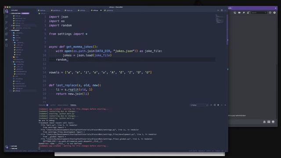Image resolution: width=281 pixels, height=158 pixels.
Task: Open the Extensions view in activity bar
Action: (x=7, y=34)
